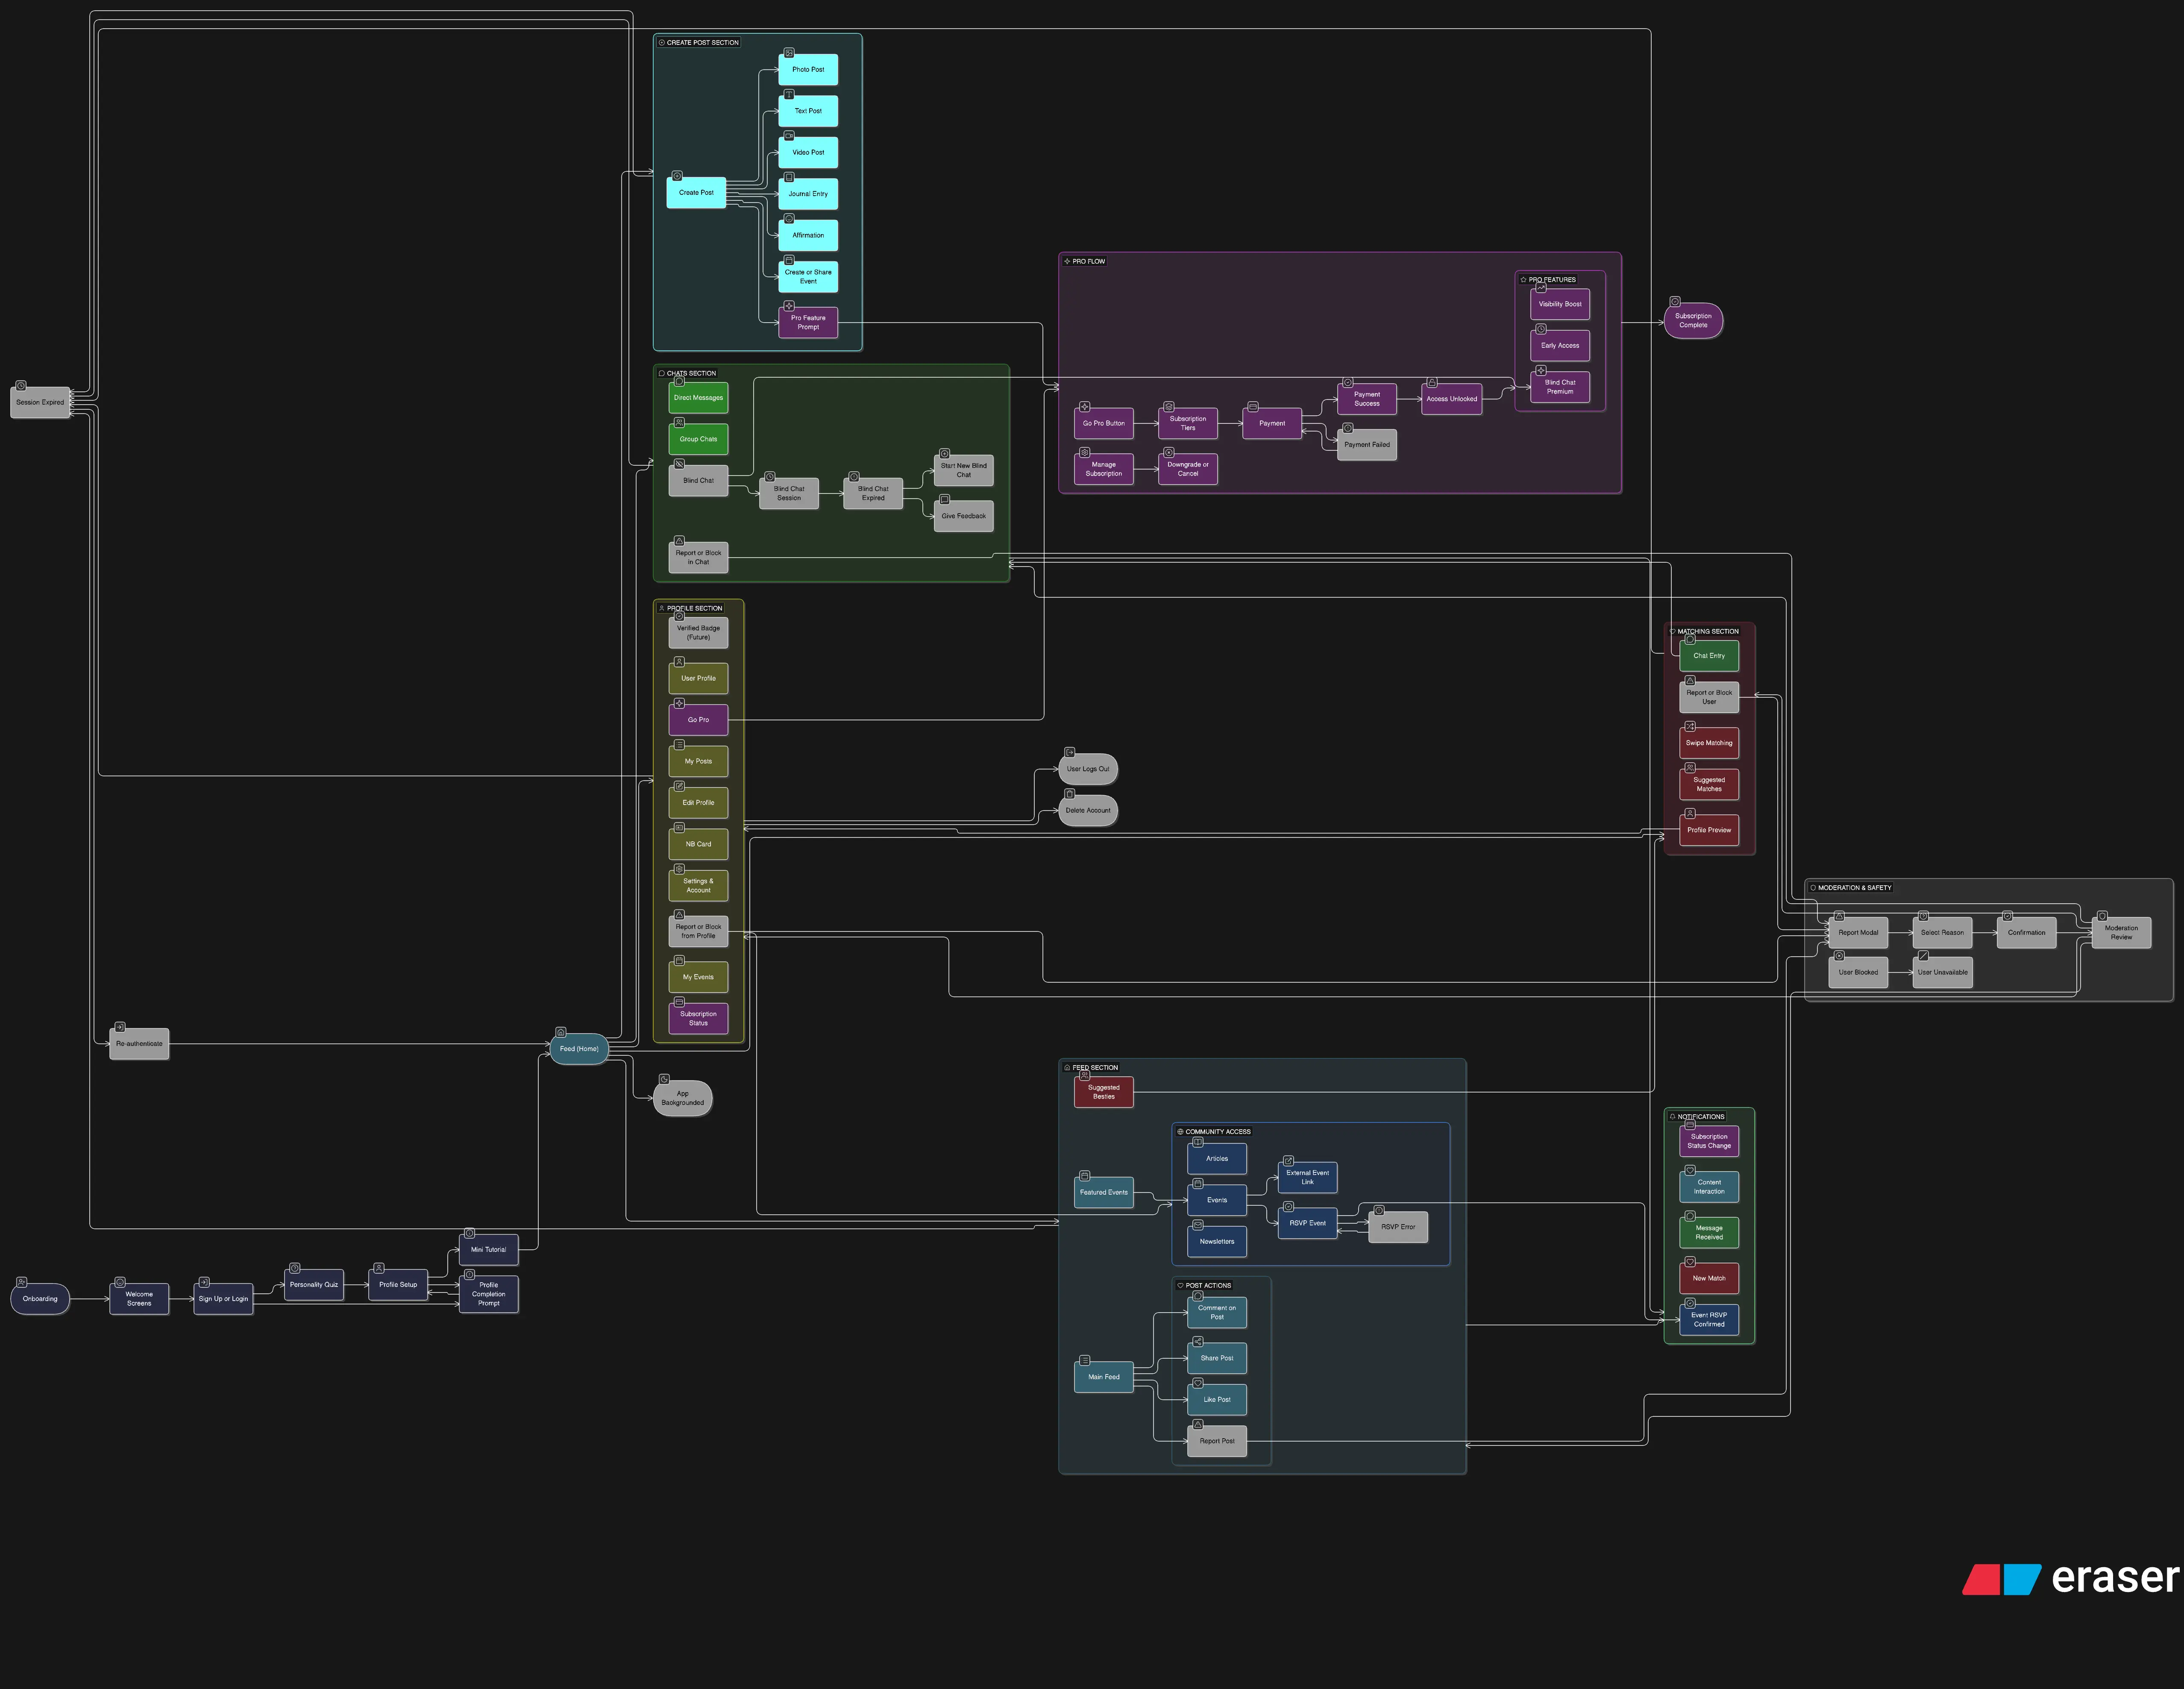The height and width of the screenshot is (1689, 2184).
Task: Select the Profile Preview node
Action: coord(1709,830)
